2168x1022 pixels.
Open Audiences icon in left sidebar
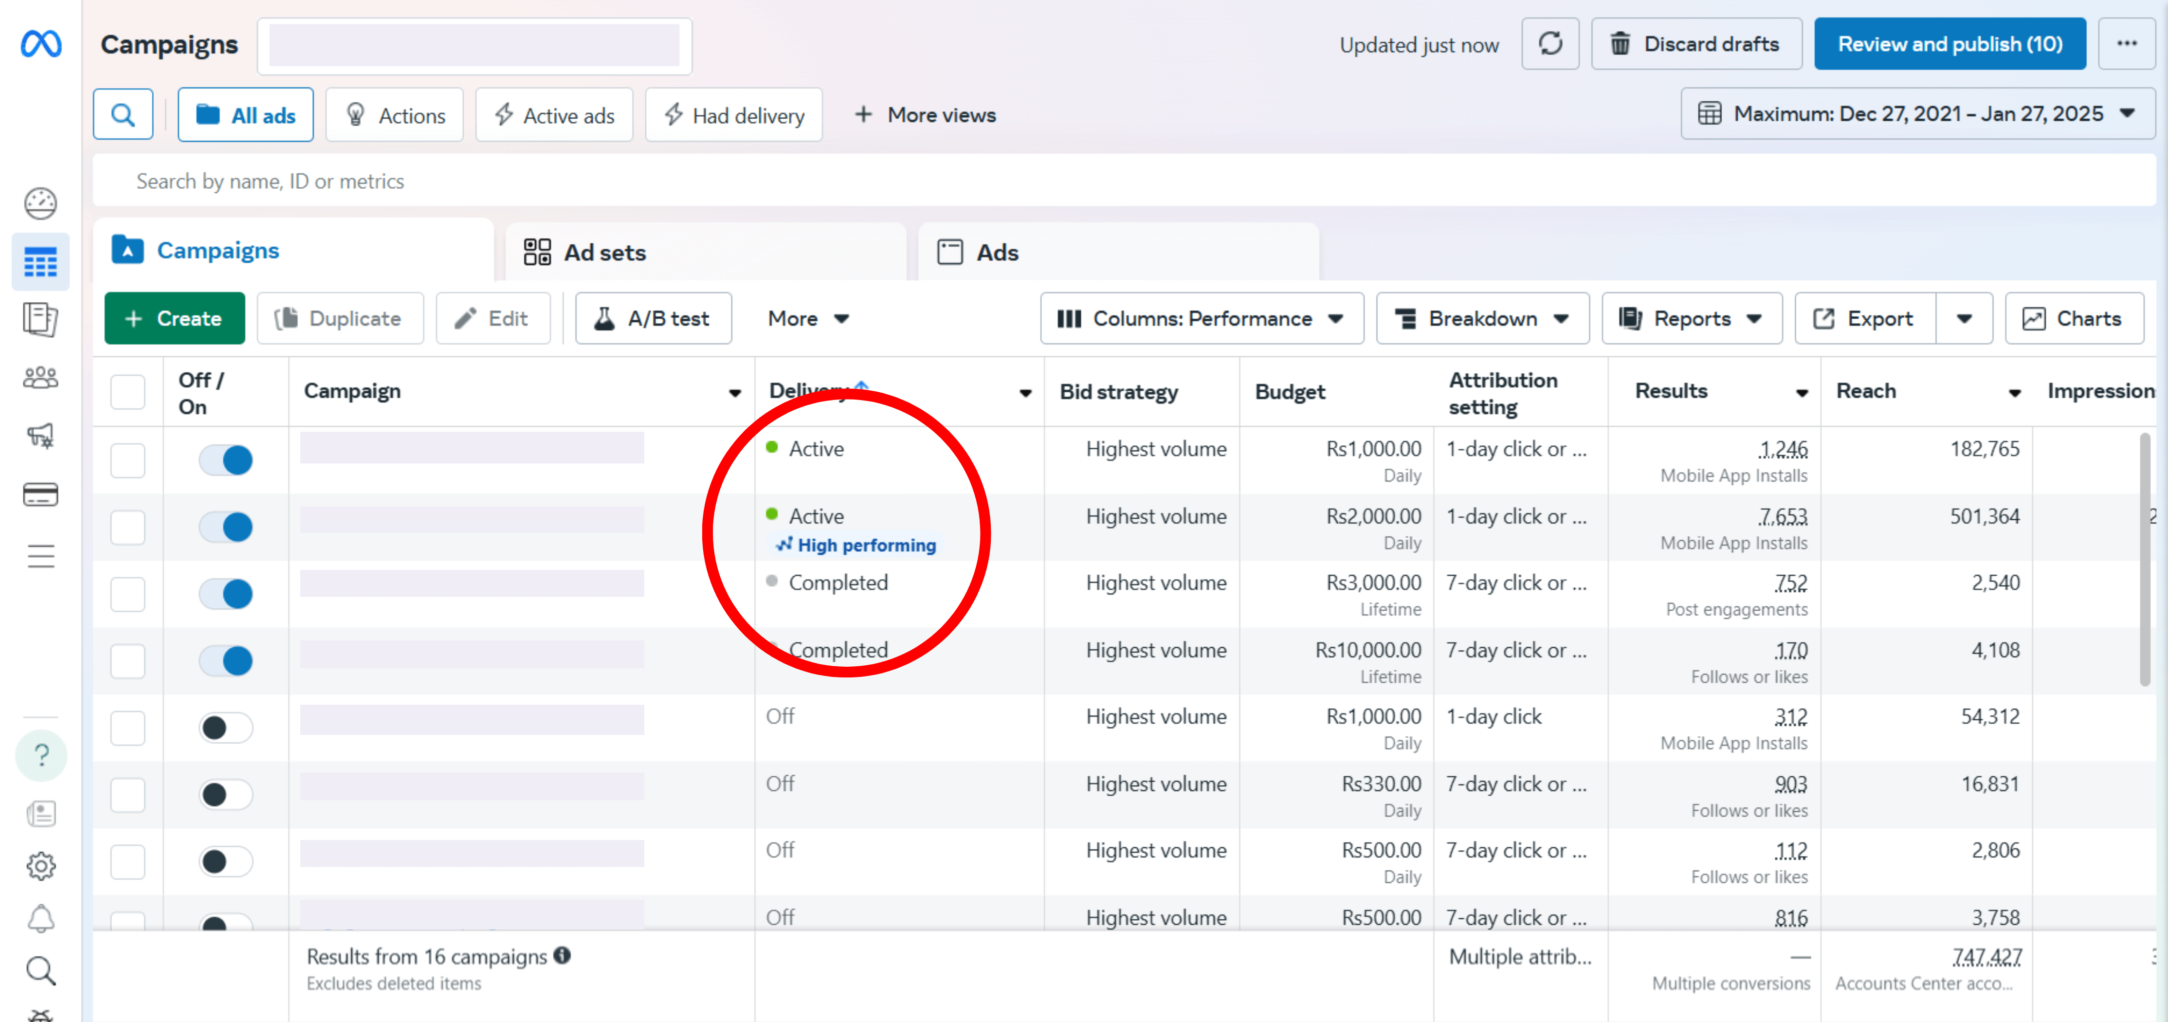point(40,378)
